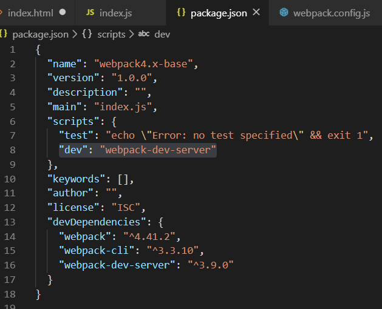Click the "webpack" key on line 14

pyautogui.click(x=85, y=236)
